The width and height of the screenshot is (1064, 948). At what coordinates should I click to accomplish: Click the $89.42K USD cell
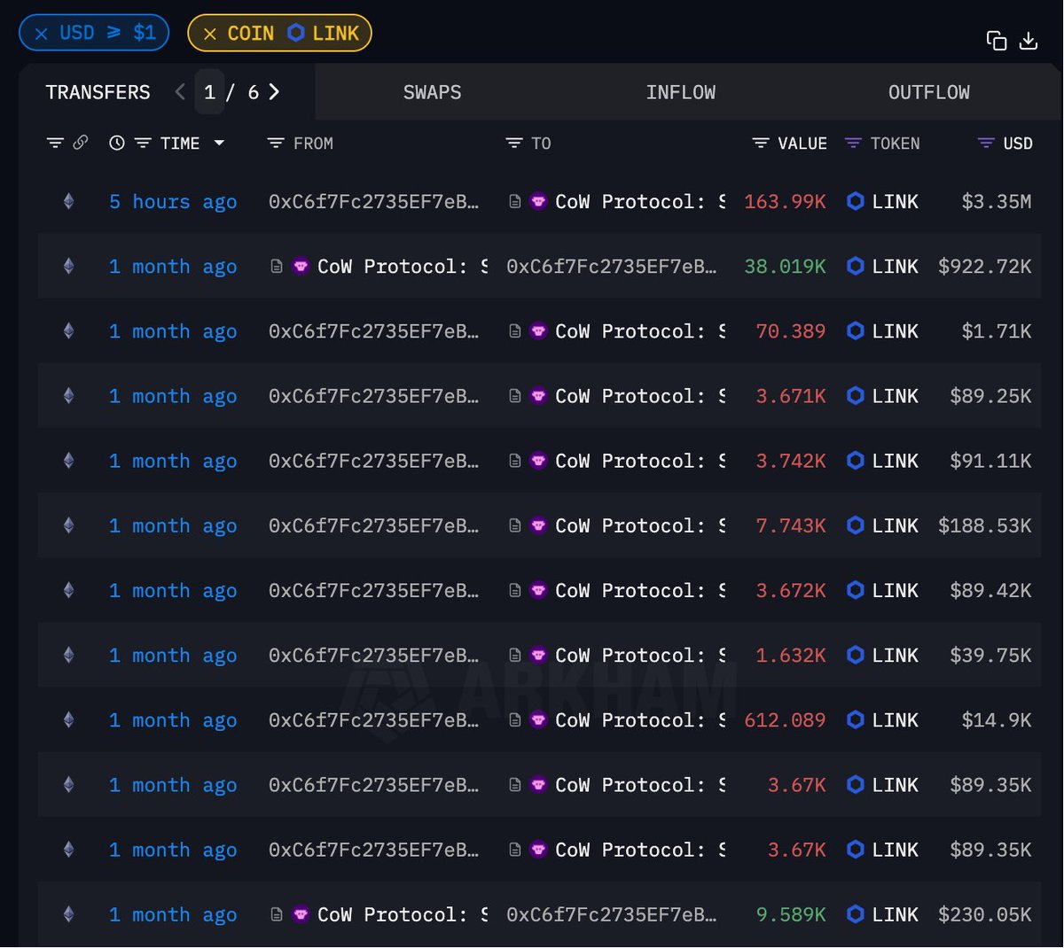990,591
